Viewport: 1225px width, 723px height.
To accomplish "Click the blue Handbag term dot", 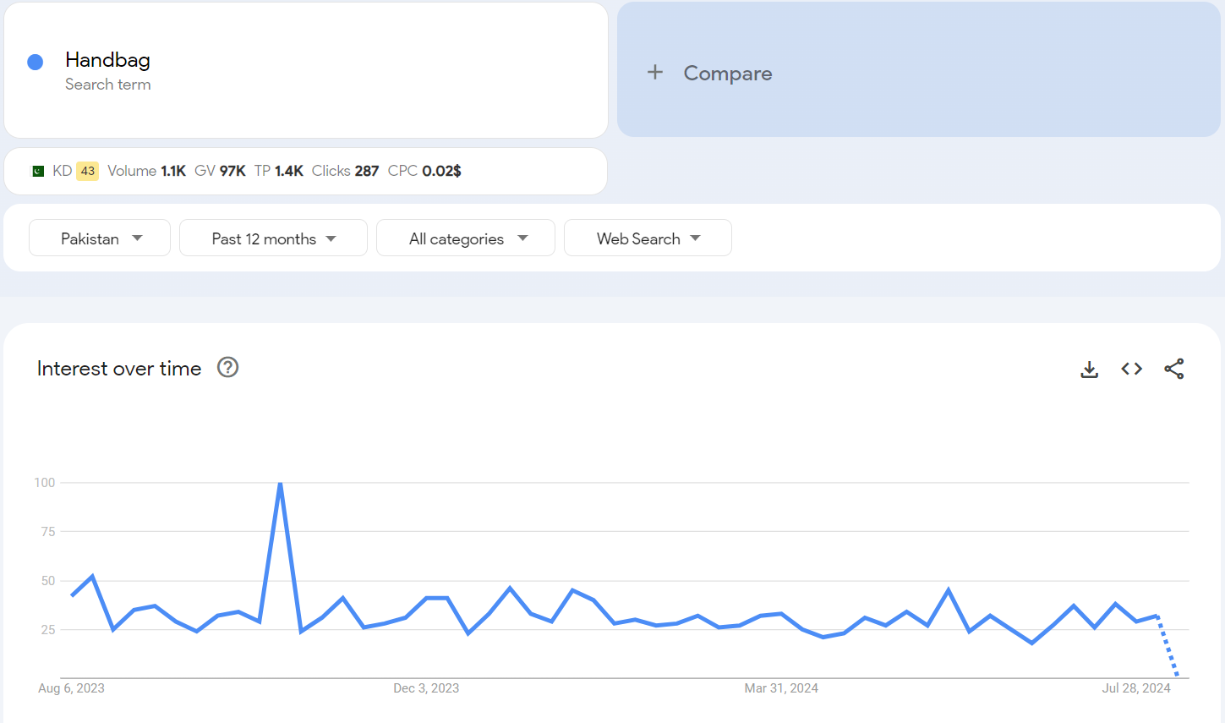I will click(x=36, y=62).
